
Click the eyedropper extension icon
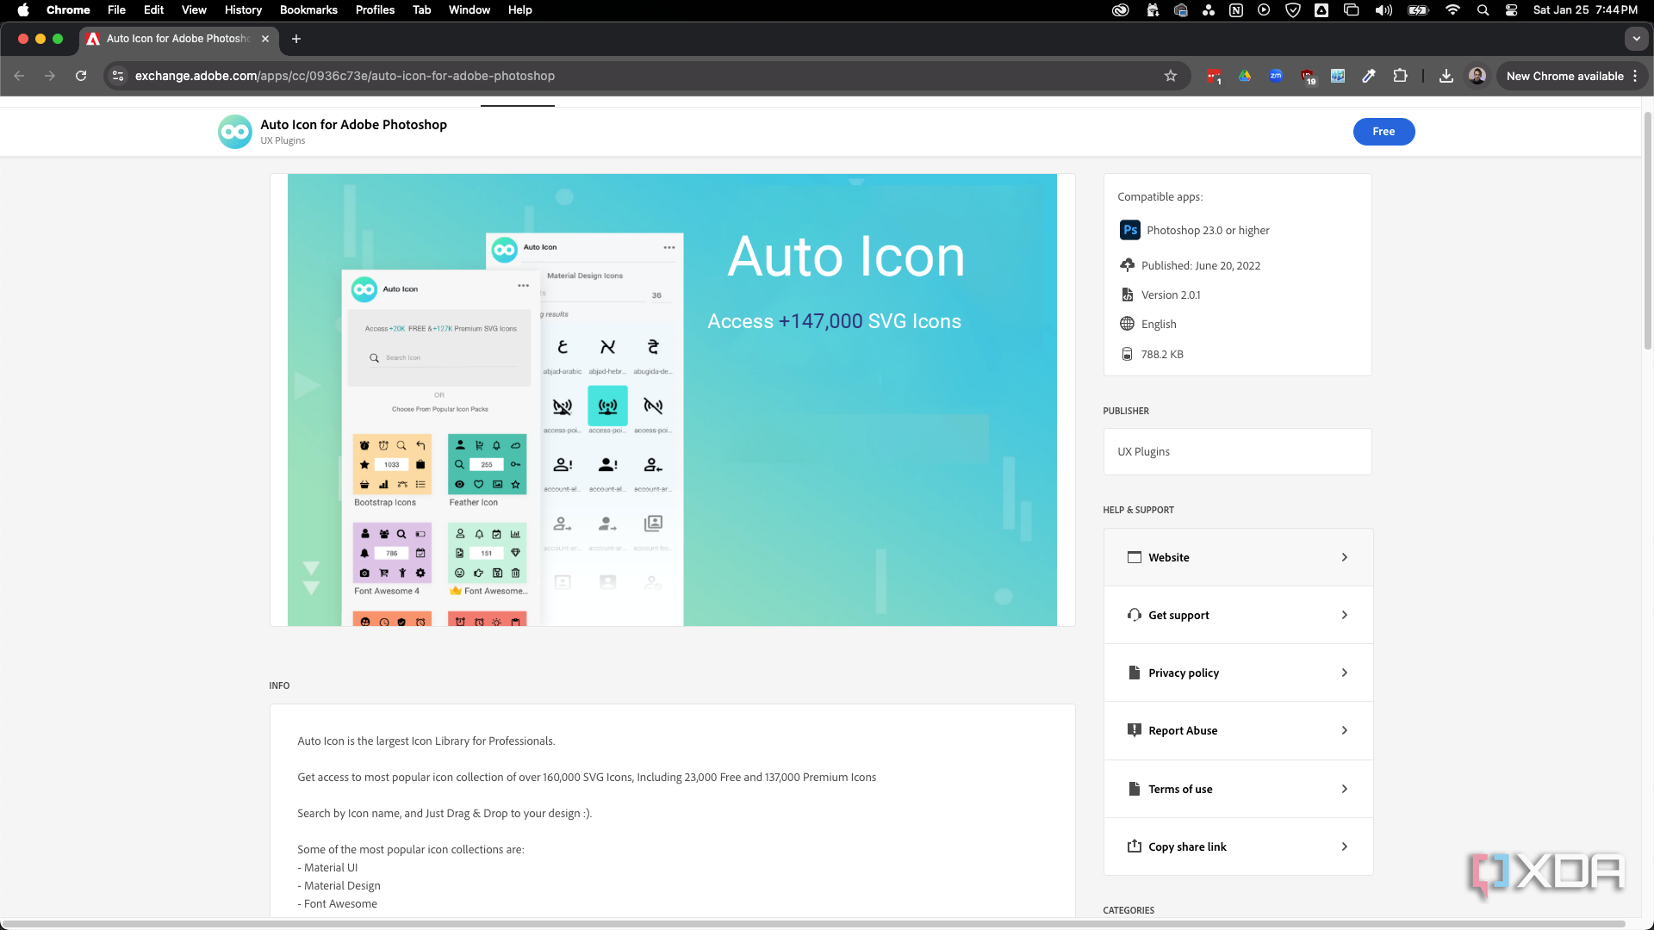click(1369, 76)
